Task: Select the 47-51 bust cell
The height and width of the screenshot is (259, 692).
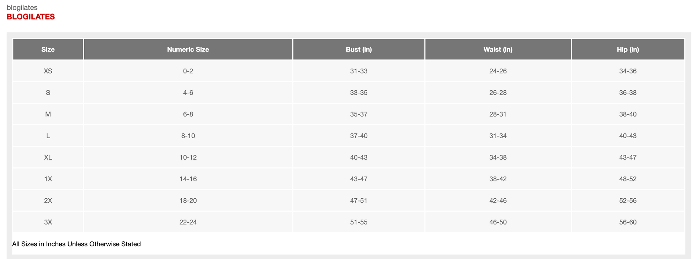Action: (358, 200)
